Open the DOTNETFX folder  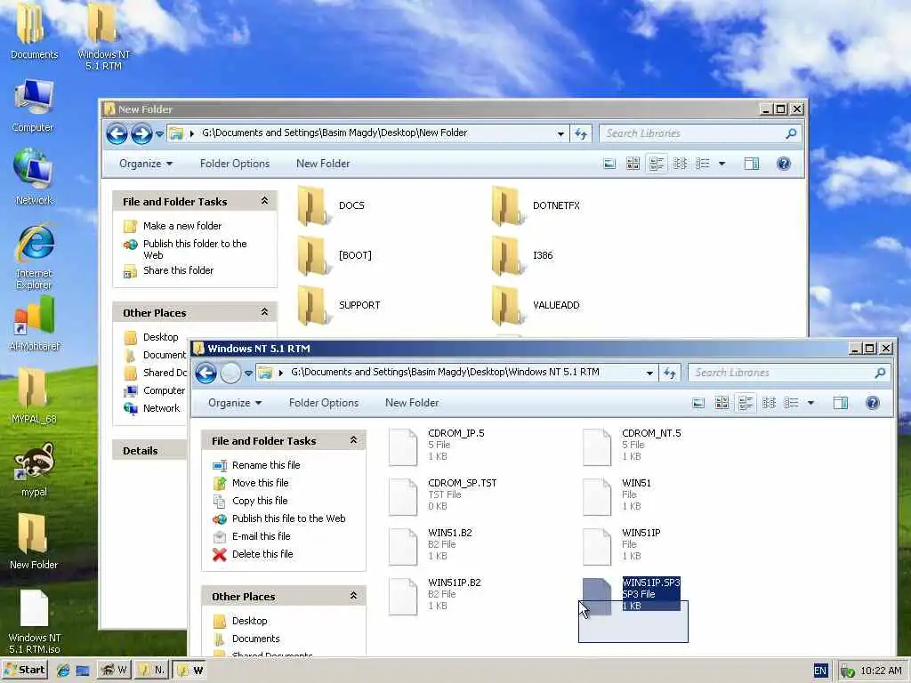pyautogui.click(x=536, y=205)
